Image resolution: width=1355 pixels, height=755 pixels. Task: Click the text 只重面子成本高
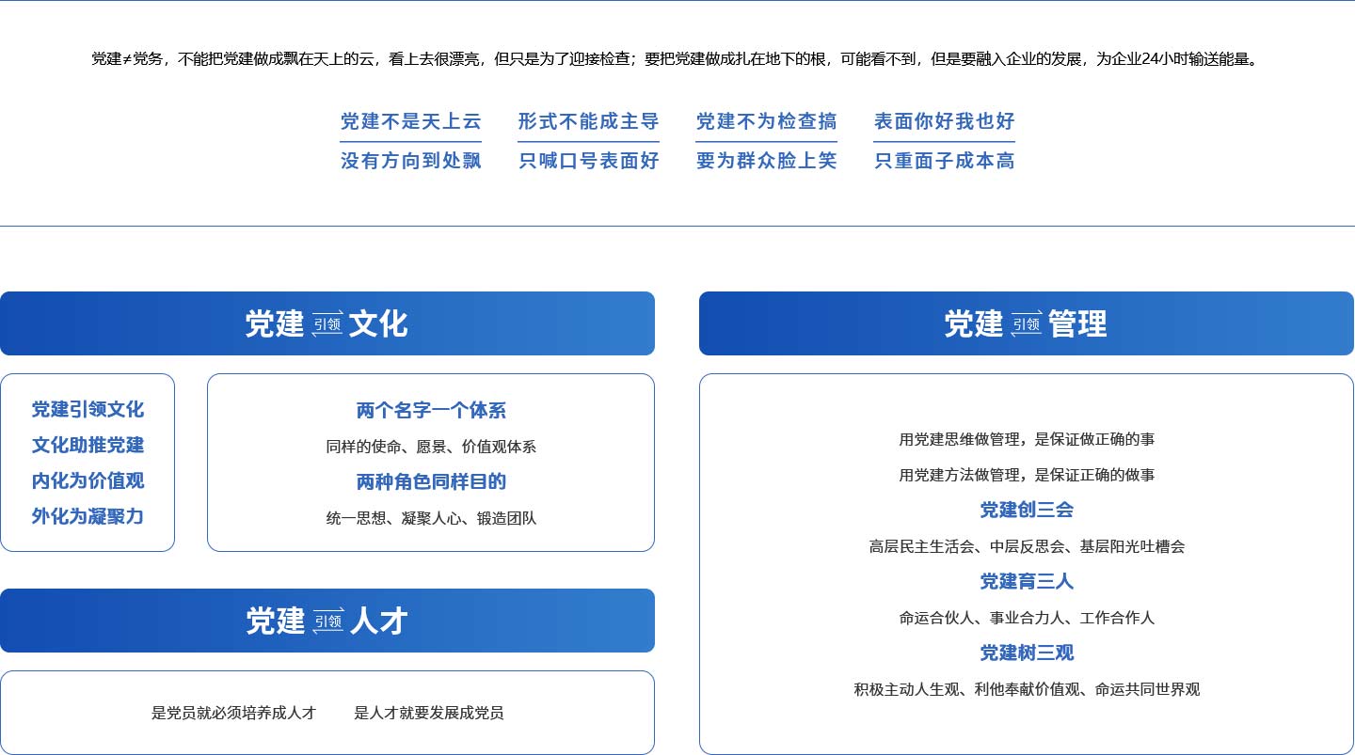(x=944, y=161)
